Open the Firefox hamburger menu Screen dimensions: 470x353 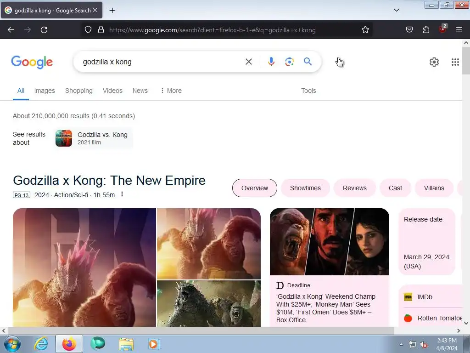[459, 29]
